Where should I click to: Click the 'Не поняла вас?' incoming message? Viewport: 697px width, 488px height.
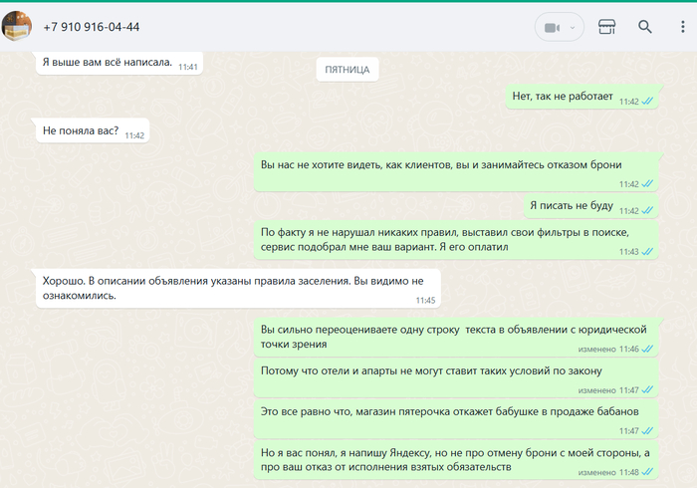tap(81, 130)
